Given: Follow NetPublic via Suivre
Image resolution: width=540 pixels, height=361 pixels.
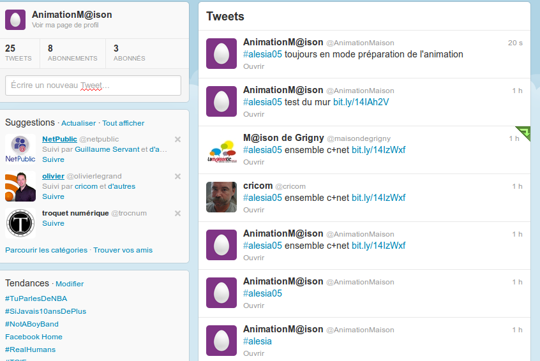Looking at the screenshot, I should point(53,159).
